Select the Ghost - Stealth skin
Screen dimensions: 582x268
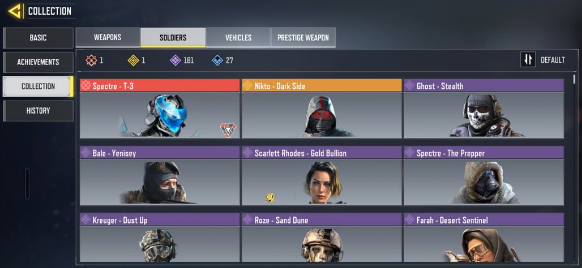483,109
